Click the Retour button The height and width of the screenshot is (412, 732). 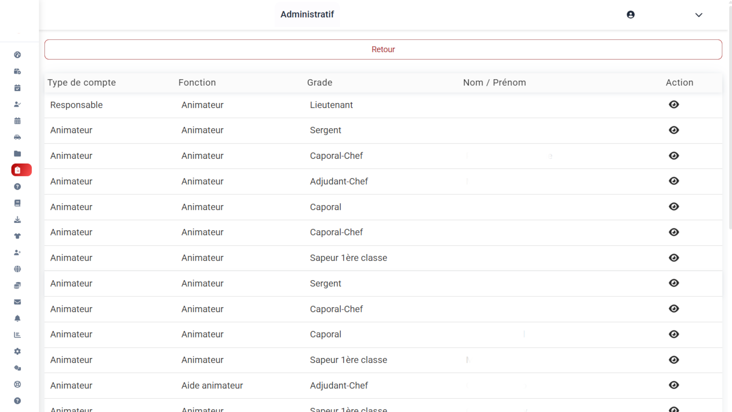[x=383, y=50]
